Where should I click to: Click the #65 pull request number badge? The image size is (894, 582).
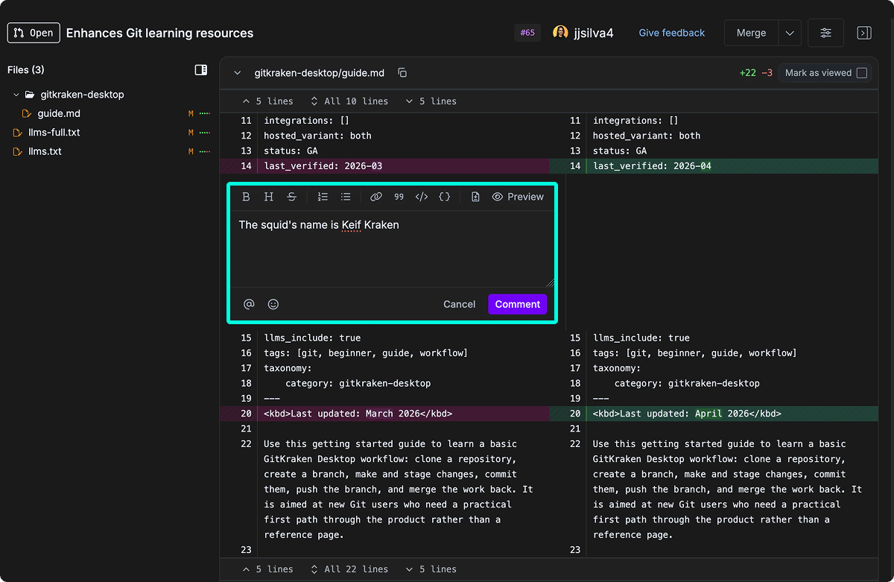coord(527,33)
